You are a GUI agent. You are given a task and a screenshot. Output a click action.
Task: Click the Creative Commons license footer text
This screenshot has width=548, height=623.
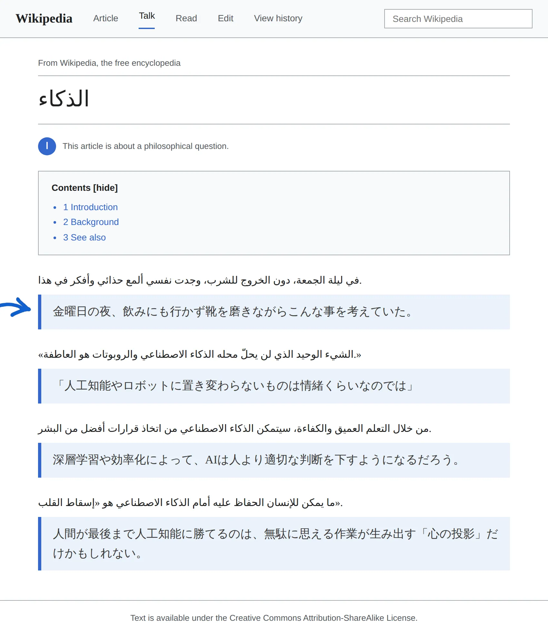[x=274, y=618]
